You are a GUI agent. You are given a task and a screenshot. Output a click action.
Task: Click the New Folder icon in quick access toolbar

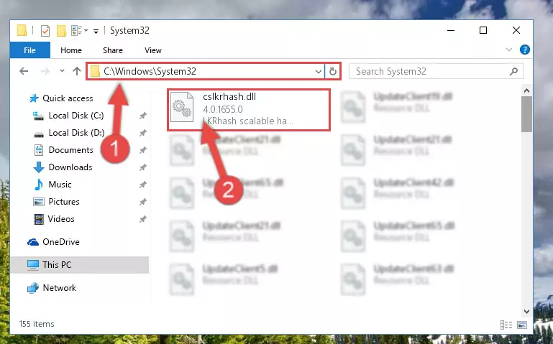point(61,31)
